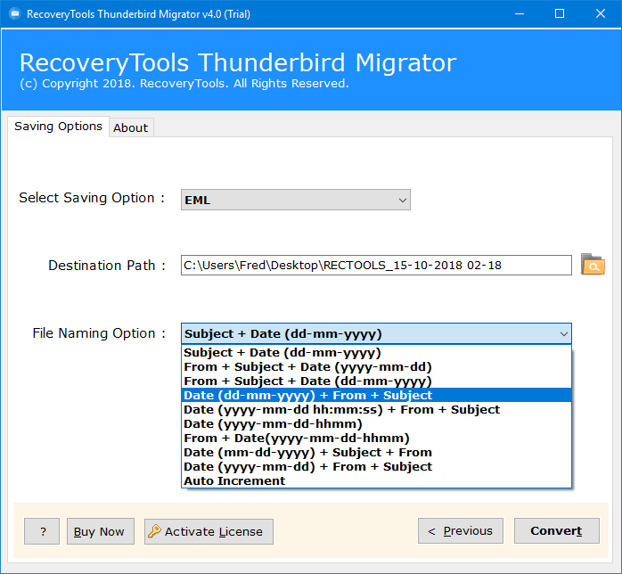Open help with the ? button
Image resolution: width=622 pixels, height=574 pixels.
(42, 531)
